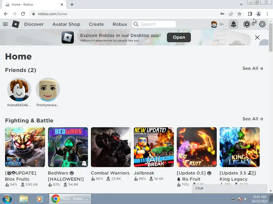This screenshot has height=204, width=273.
Task: Open Chrome's three-dot menu
Action: click(267, 14)
